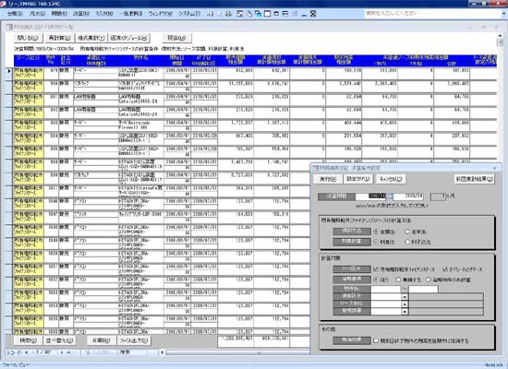Click the 様式集計 button
The image size is (508, 369).
(91, 38)
